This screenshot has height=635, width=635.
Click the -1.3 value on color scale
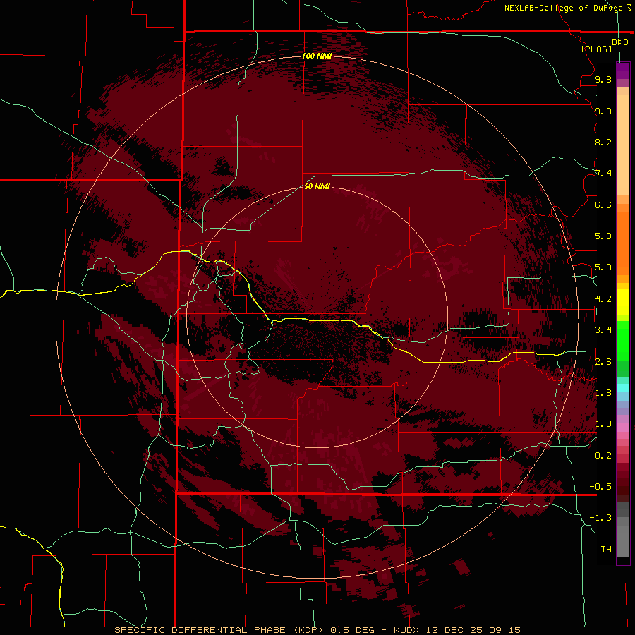pyautogui.click(x=600, y=518)
